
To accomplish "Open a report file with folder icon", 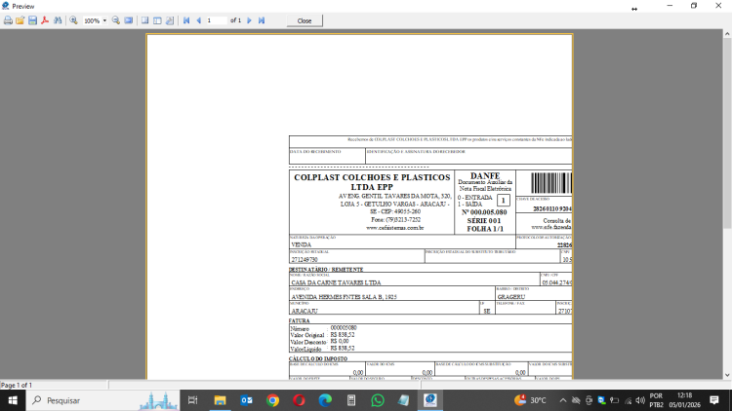I will [20, 20].
